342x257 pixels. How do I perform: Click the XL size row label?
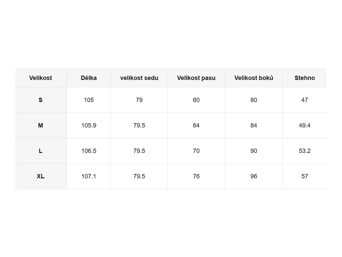[x=41, y=176]
